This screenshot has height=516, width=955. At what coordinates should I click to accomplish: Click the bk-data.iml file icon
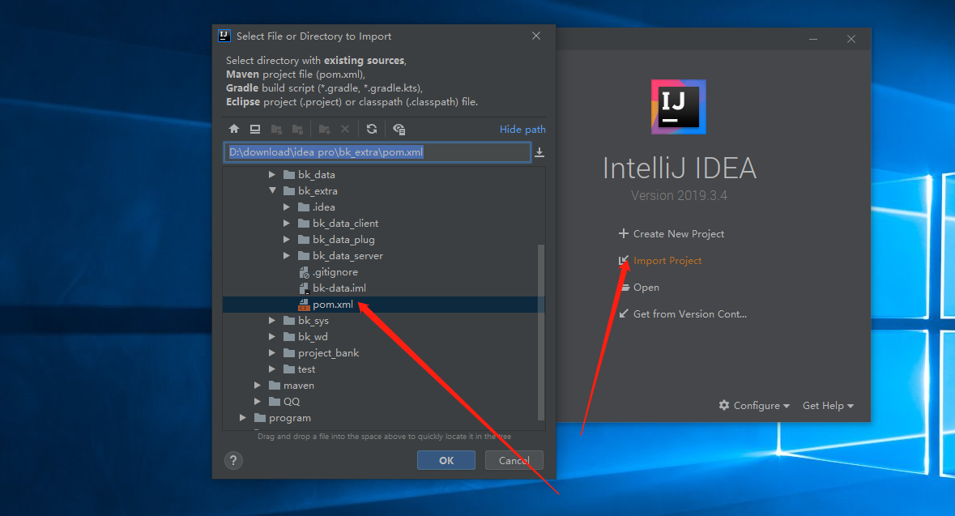pyautogui.click(x=304, y=288)
